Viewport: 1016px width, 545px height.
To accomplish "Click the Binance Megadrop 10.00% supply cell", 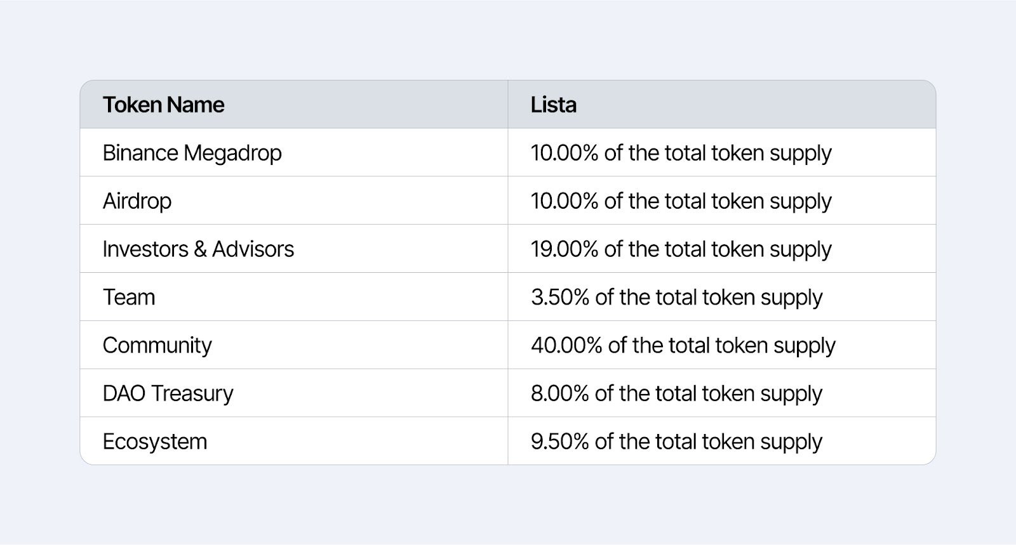I will pyautogui.click(x=681, y=153).
